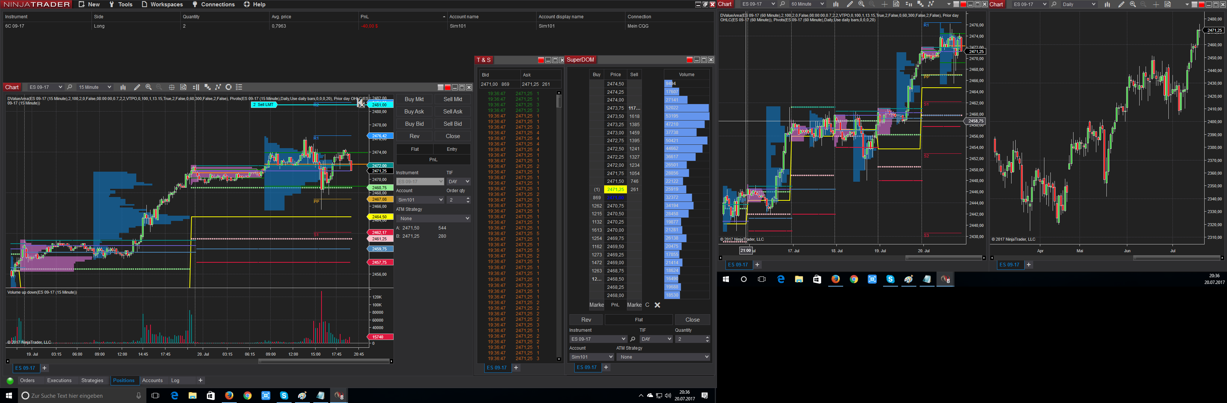
Task: Click green connection status indicator
Action: tap(10, 381)
